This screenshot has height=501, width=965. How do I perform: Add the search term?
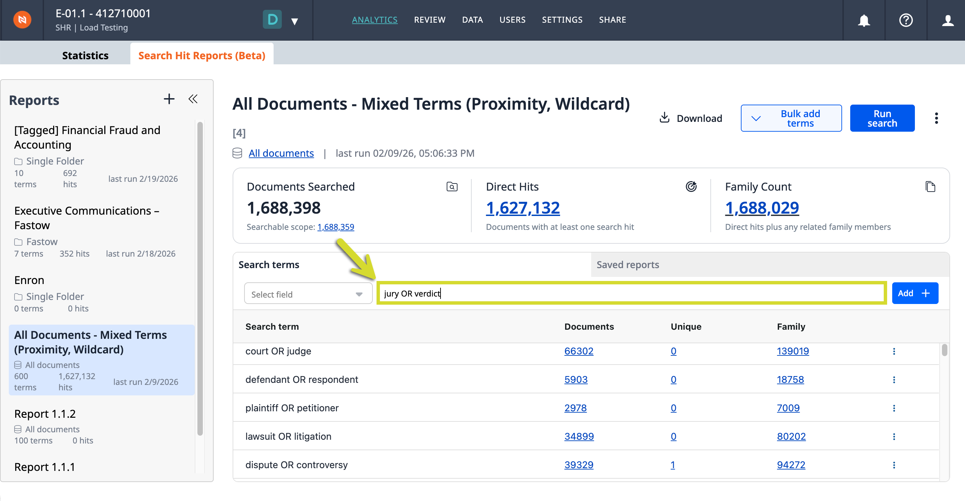915,293
